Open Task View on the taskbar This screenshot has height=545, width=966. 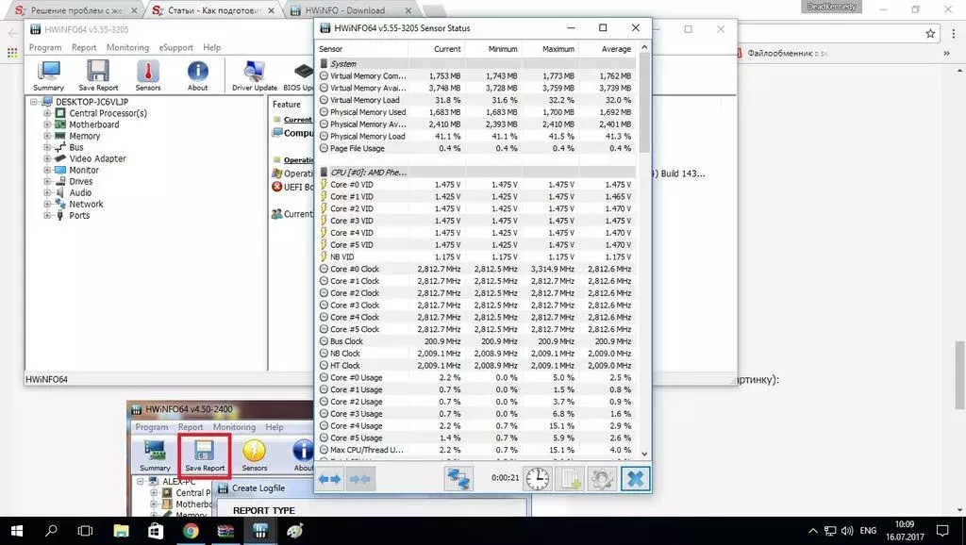click(85, 531)
